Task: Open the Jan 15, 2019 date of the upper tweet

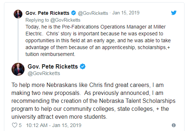Action: pyautogui.click(x=126, y=13)
